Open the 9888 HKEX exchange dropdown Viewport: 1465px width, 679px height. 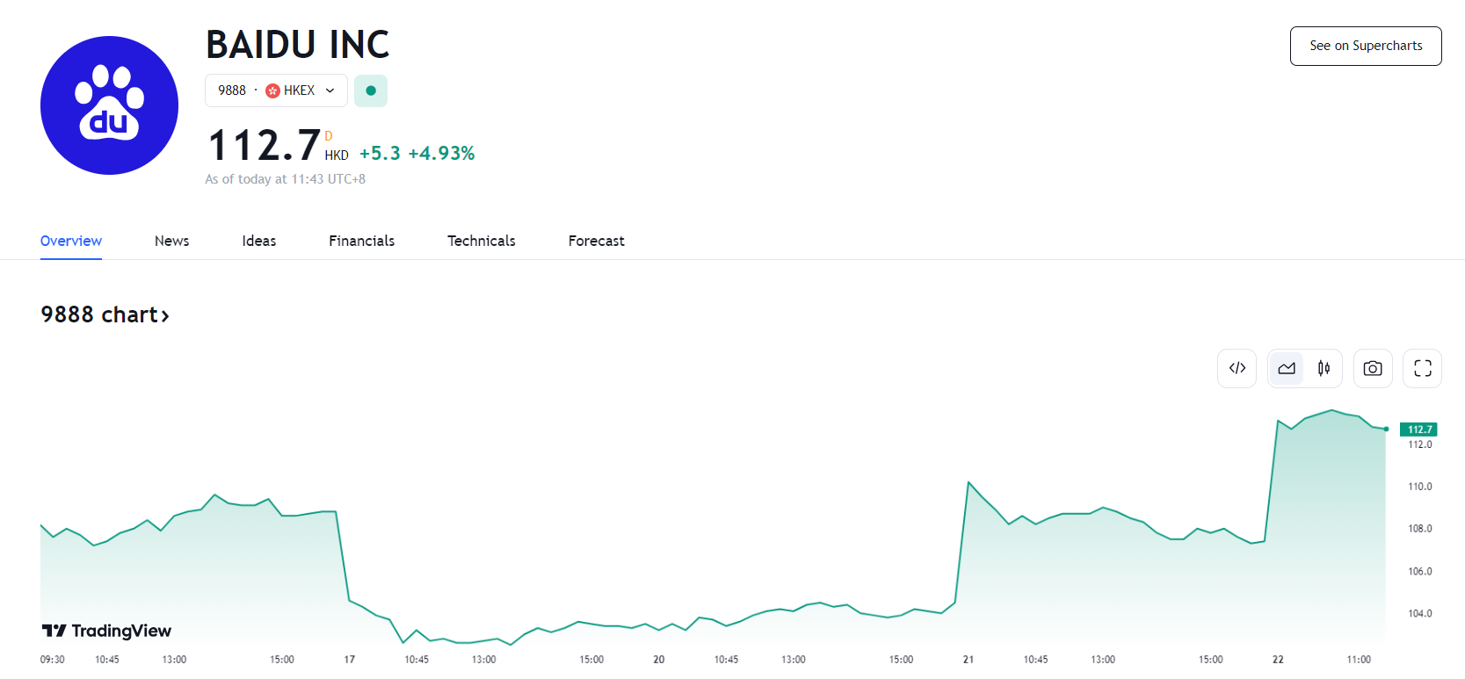[276, 90]
